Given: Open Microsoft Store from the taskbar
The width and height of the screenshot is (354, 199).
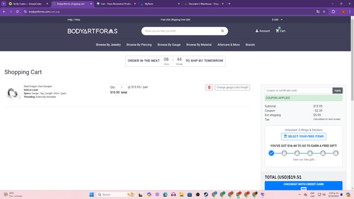Looking at the screenshot, I should point(190,195).
